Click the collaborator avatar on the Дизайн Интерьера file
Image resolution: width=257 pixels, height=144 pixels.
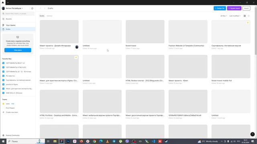tap(77, 47)
